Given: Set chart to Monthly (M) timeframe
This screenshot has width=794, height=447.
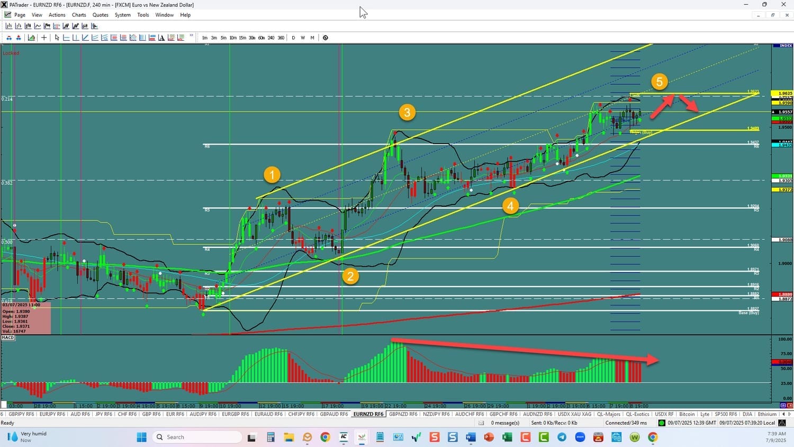Looking at the screenshot, I should pos(312,38).
